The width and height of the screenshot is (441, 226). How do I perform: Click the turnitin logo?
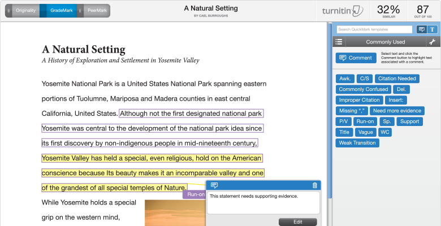coord(343,11)
